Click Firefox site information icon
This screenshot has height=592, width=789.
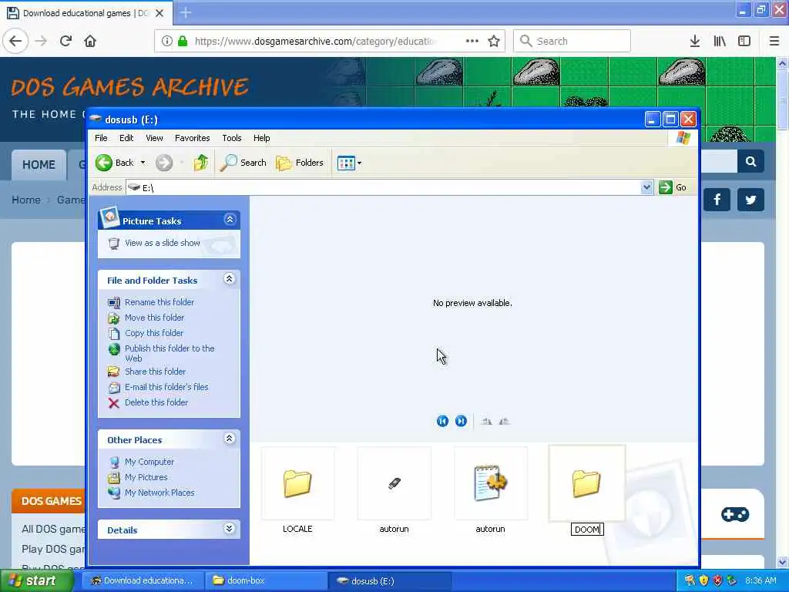[x=167, y=41]
